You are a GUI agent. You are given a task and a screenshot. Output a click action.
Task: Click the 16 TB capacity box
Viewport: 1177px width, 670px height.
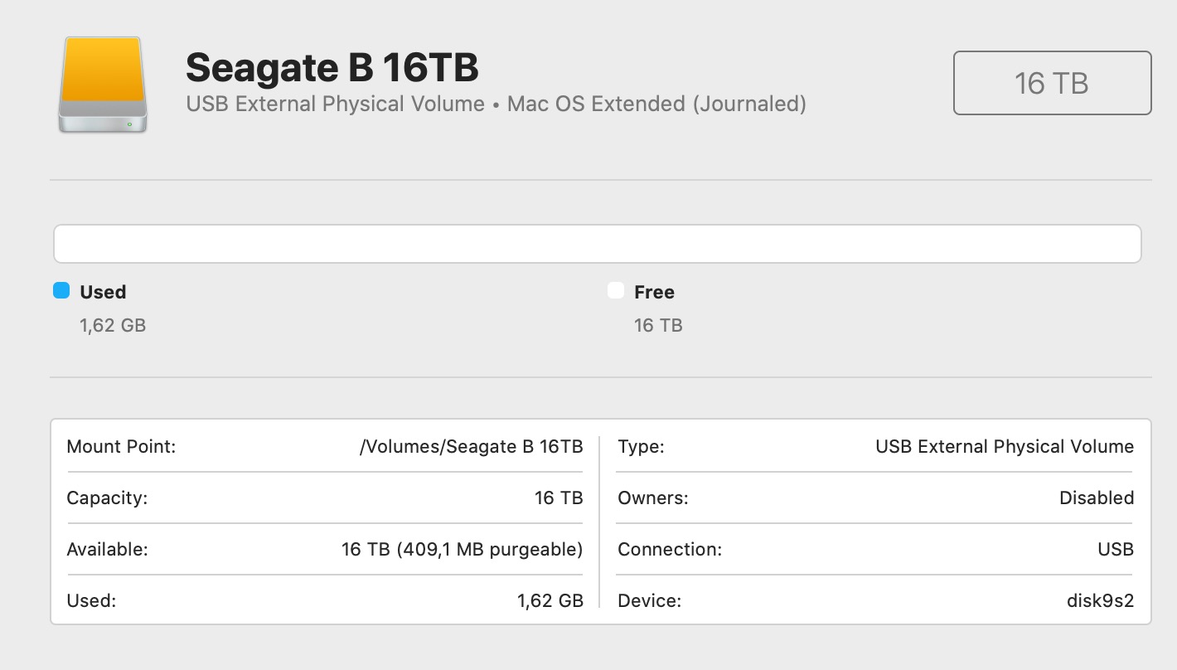pyautogui.click(x=1052, y=83)
